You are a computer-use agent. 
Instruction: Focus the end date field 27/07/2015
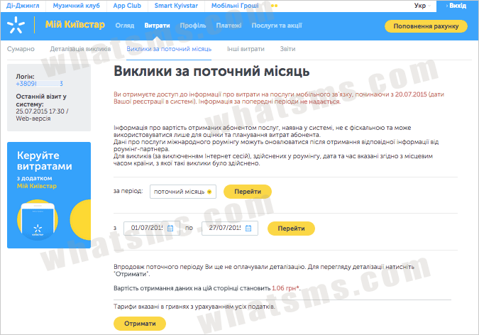[230, 229]
